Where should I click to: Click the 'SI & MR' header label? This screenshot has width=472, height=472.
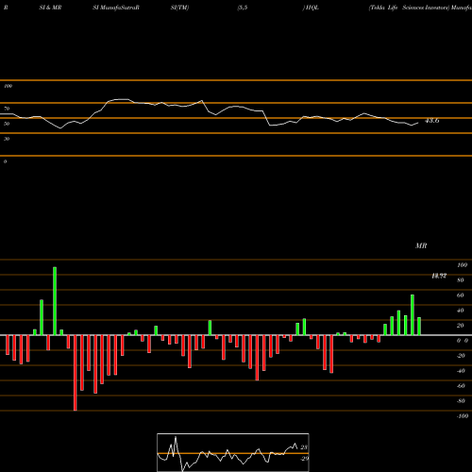(50, 8)
